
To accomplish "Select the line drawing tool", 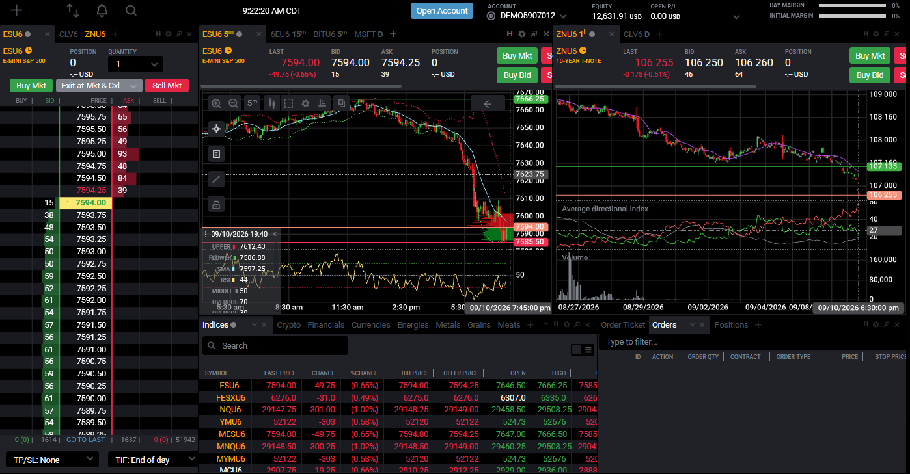I will [216, 179].
